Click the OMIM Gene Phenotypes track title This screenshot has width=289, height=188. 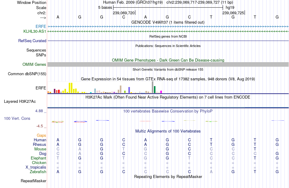point(168,60)
